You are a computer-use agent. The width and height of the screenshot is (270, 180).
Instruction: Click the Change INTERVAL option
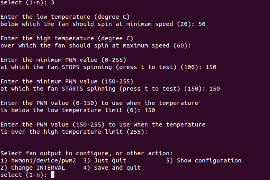(x=36, y=168)
